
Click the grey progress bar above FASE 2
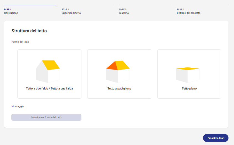click(x=88, y=5)
